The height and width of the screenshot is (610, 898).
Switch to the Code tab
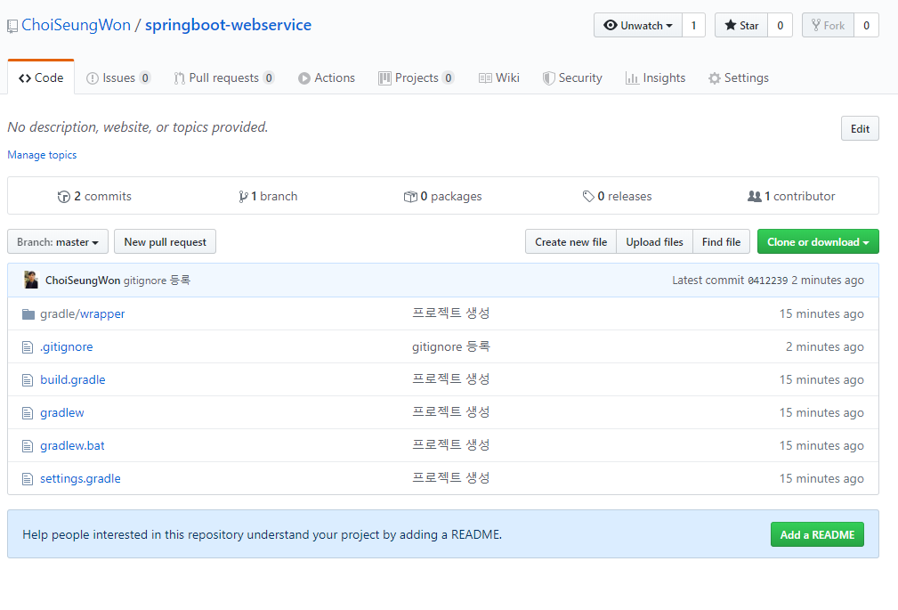coord(41,78)
